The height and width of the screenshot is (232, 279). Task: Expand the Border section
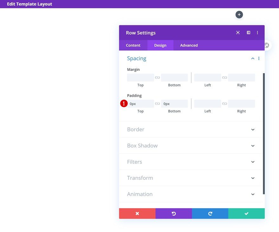(253, 129)
